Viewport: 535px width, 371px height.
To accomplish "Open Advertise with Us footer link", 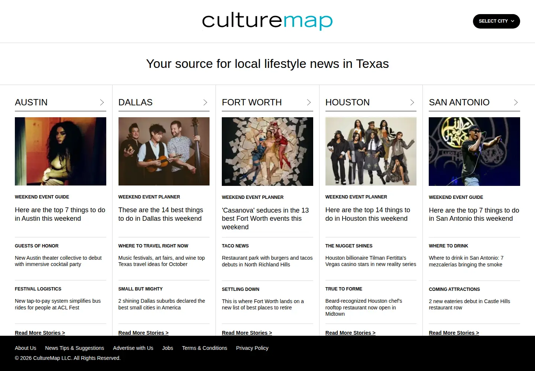I will click(133, 348).
